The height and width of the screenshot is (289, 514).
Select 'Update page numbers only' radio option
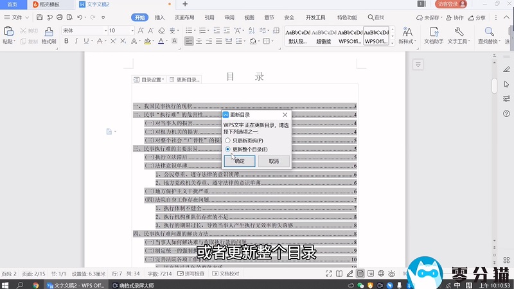pos(227,140)
